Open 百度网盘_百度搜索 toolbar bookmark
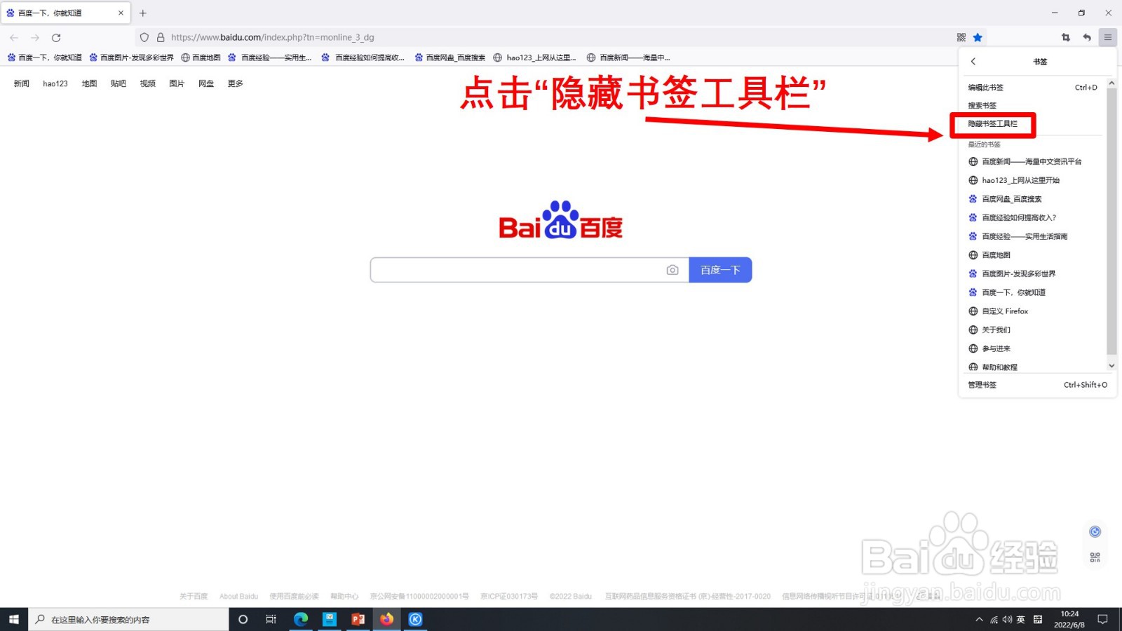The width and height of the screenshot is (1122, 631). point(450,57)
